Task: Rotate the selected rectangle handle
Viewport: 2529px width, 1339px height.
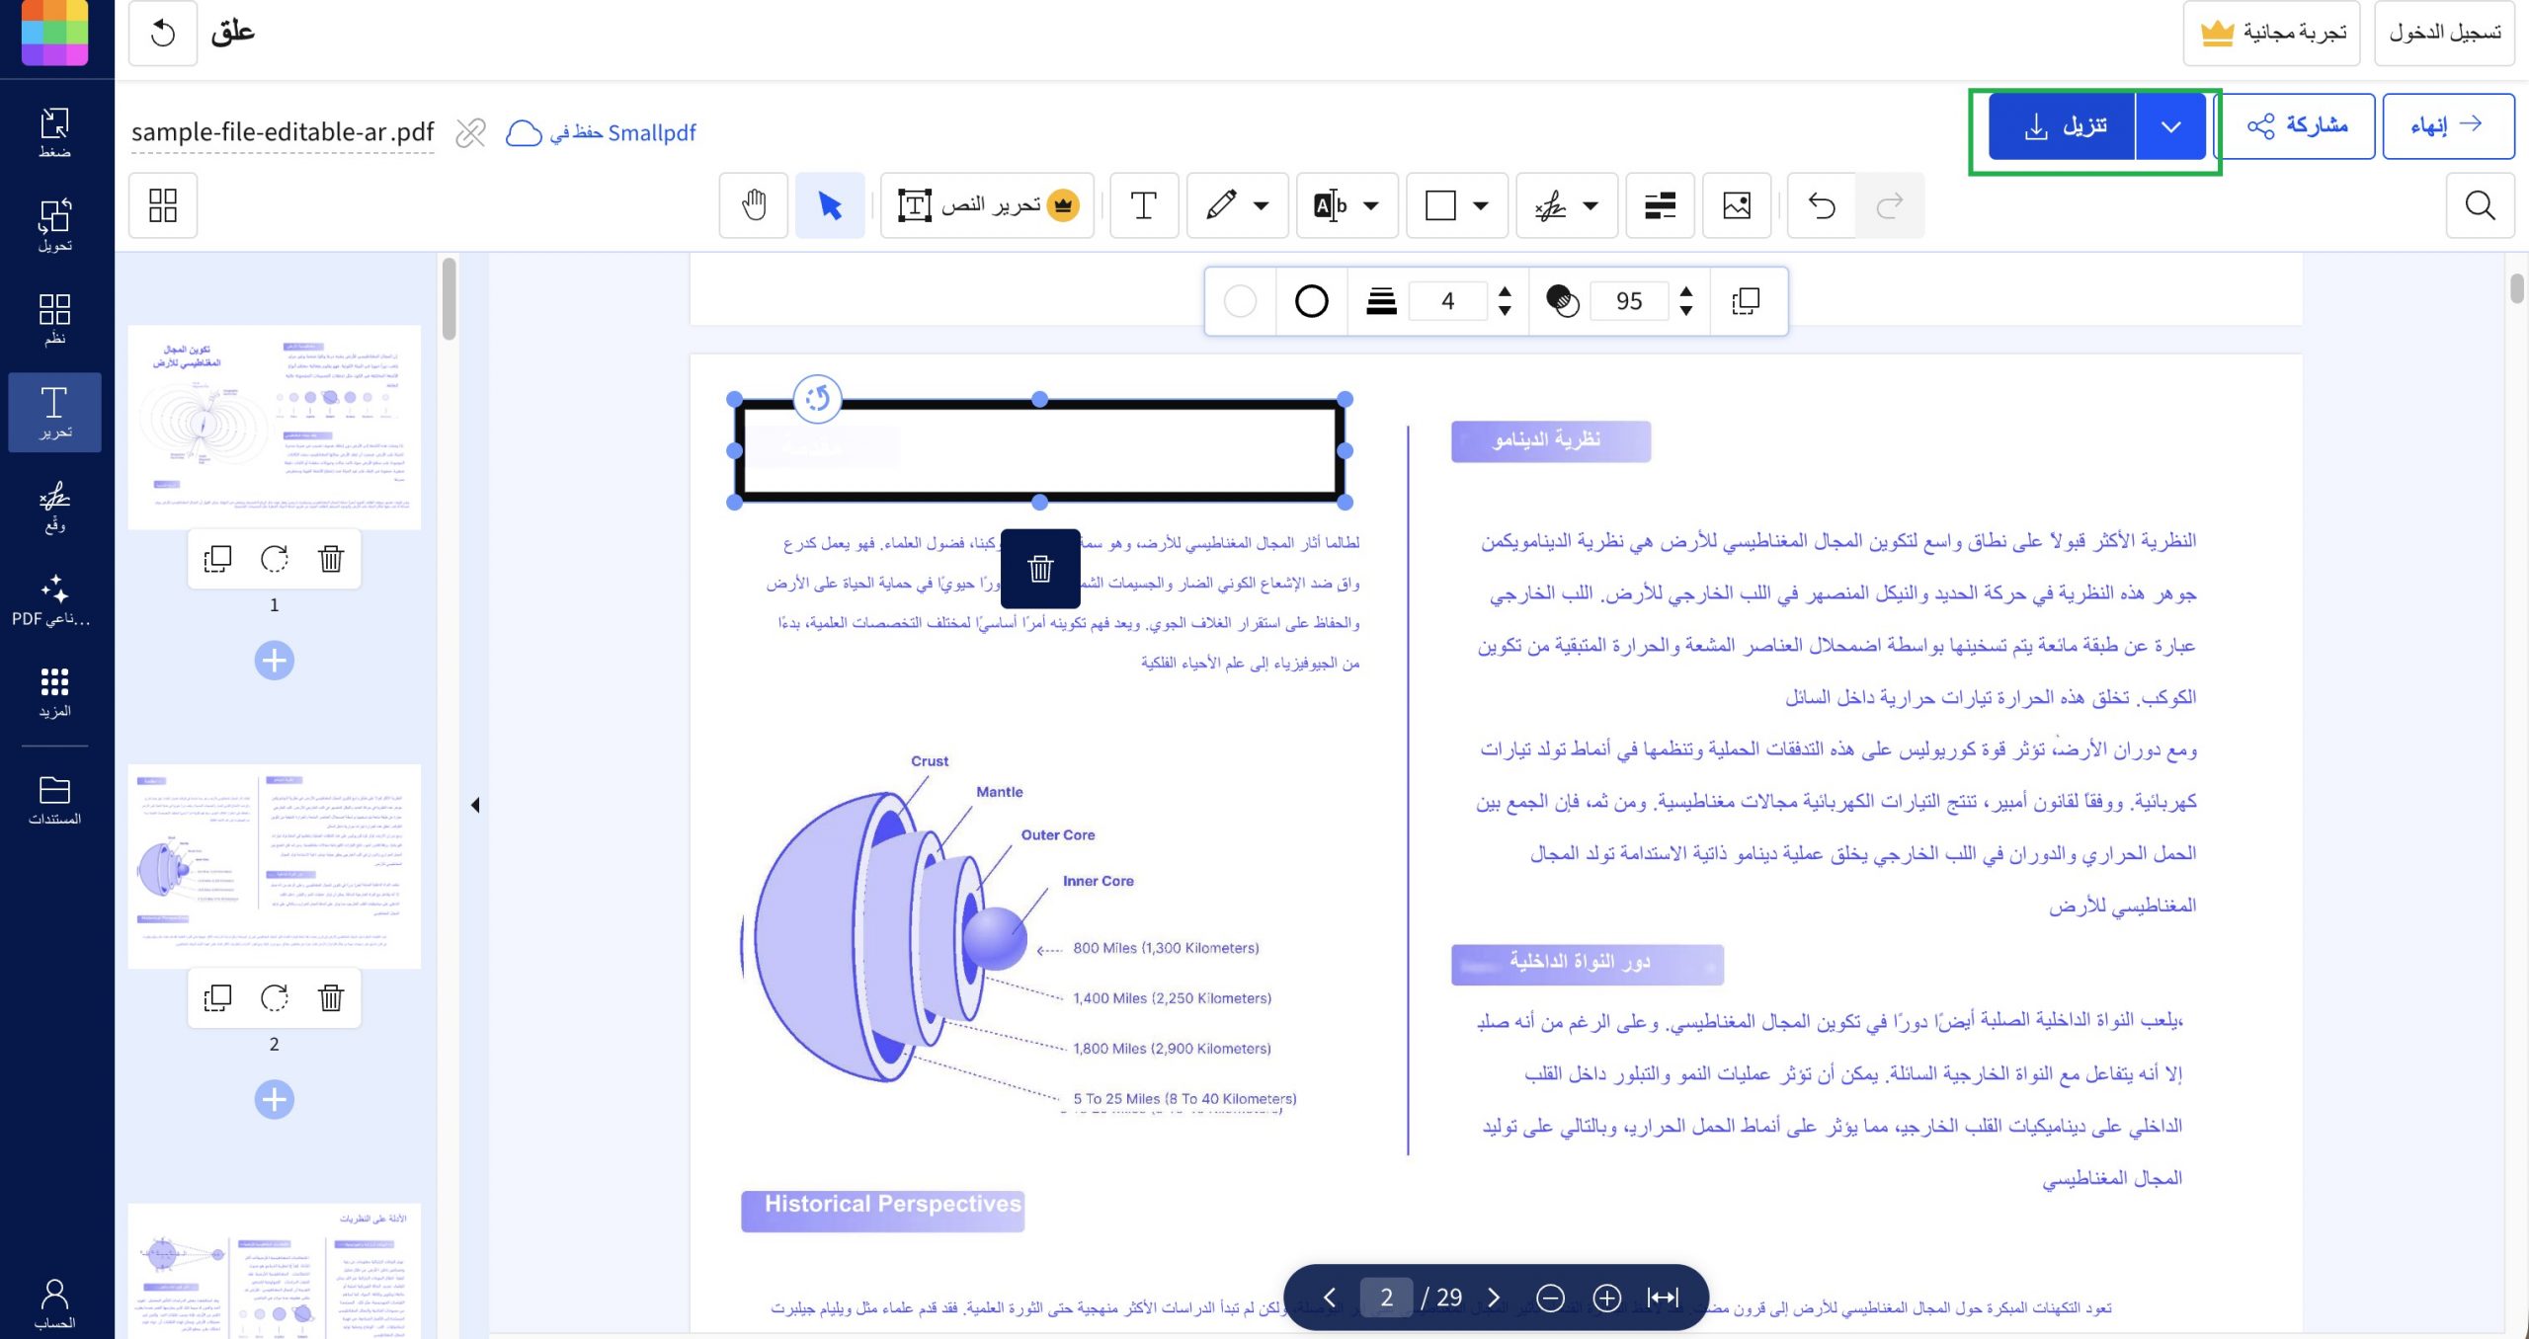Action: 818,399
